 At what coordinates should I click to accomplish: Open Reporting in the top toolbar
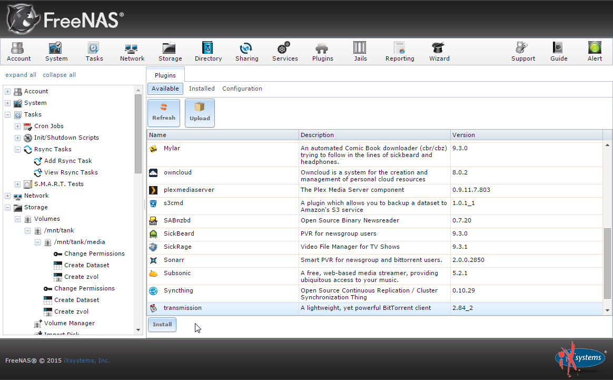click(x=400, y=52)
